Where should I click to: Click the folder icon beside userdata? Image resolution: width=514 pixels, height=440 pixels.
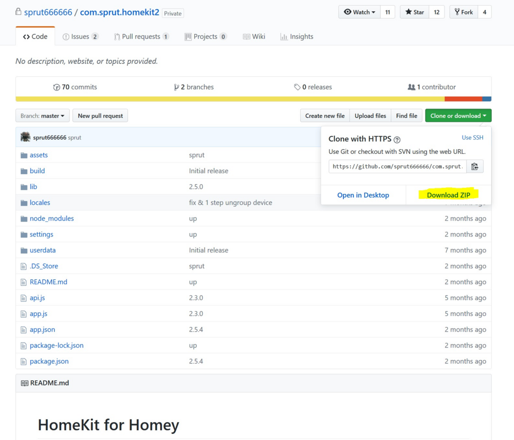pos(24,250)
